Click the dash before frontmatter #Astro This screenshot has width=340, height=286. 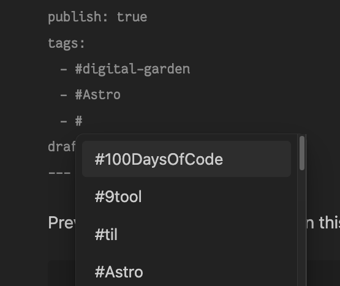pyautogui.click(x=64, y=95)
